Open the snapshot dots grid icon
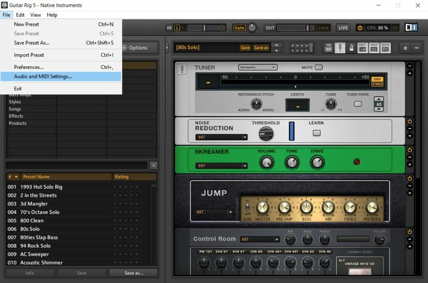 [302, 47]
